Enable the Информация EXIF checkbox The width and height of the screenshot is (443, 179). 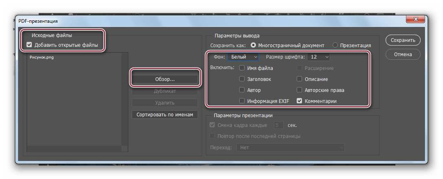click(242, 101)
